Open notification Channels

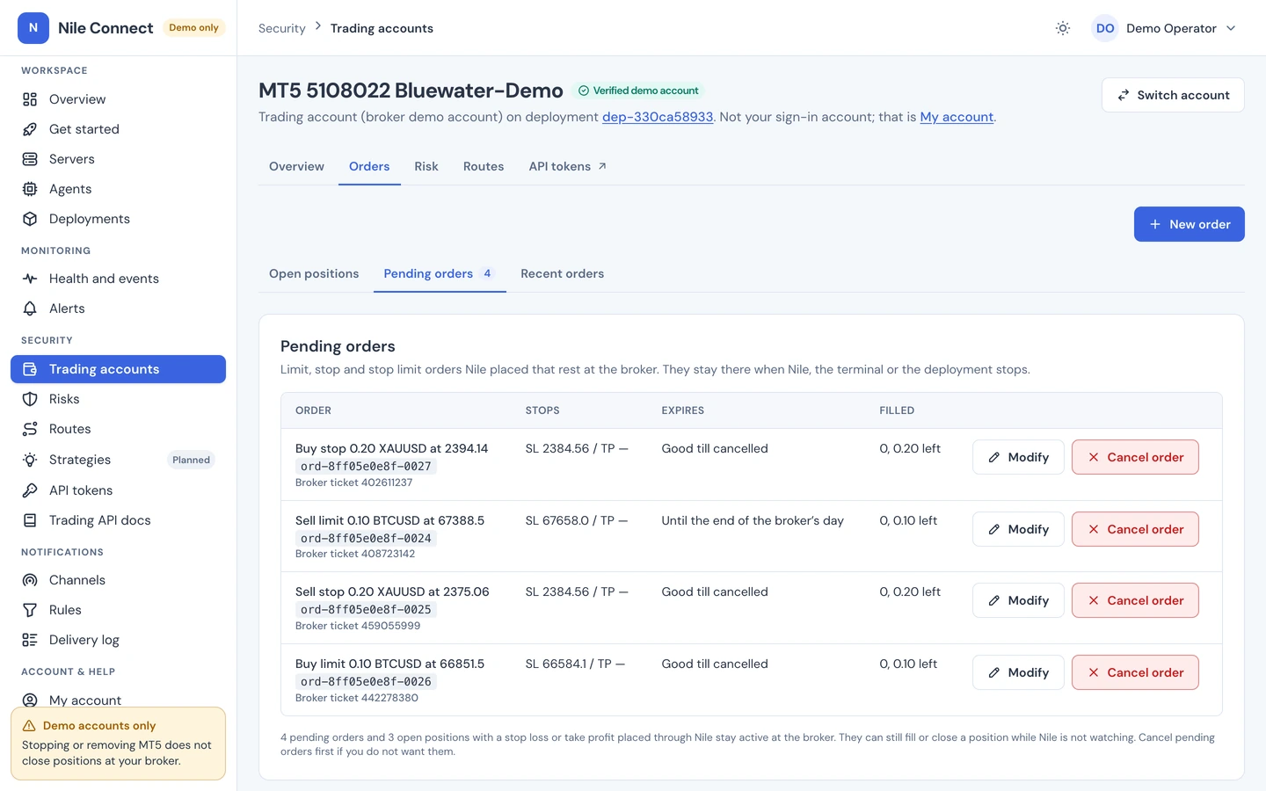point(118,580)
